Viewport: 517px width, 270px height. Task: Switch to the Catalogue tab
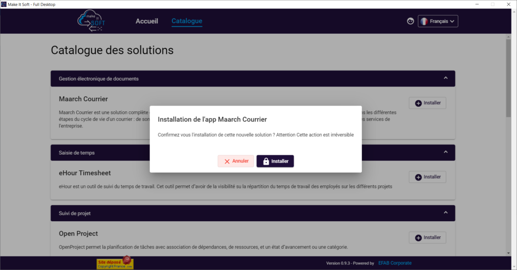click(x=187, y=21)
